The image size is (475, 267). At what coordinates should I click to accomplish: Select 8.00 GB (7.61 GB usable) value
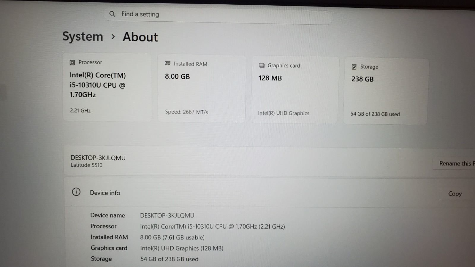[x=172, y=237]
